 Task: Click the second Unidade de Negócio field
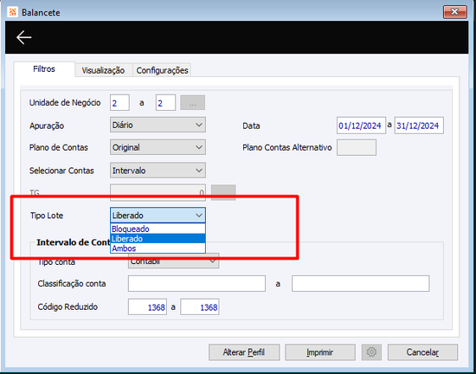[x=165, y=103]
